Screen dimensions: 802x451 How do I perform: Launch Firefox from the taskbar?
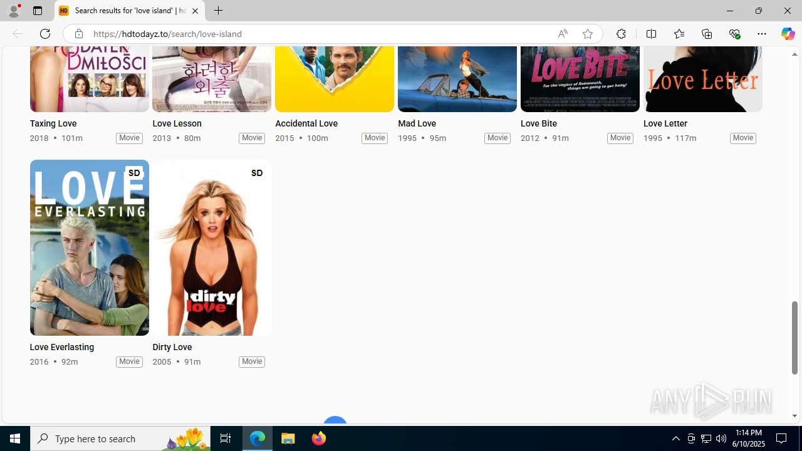tap(318, 438)
